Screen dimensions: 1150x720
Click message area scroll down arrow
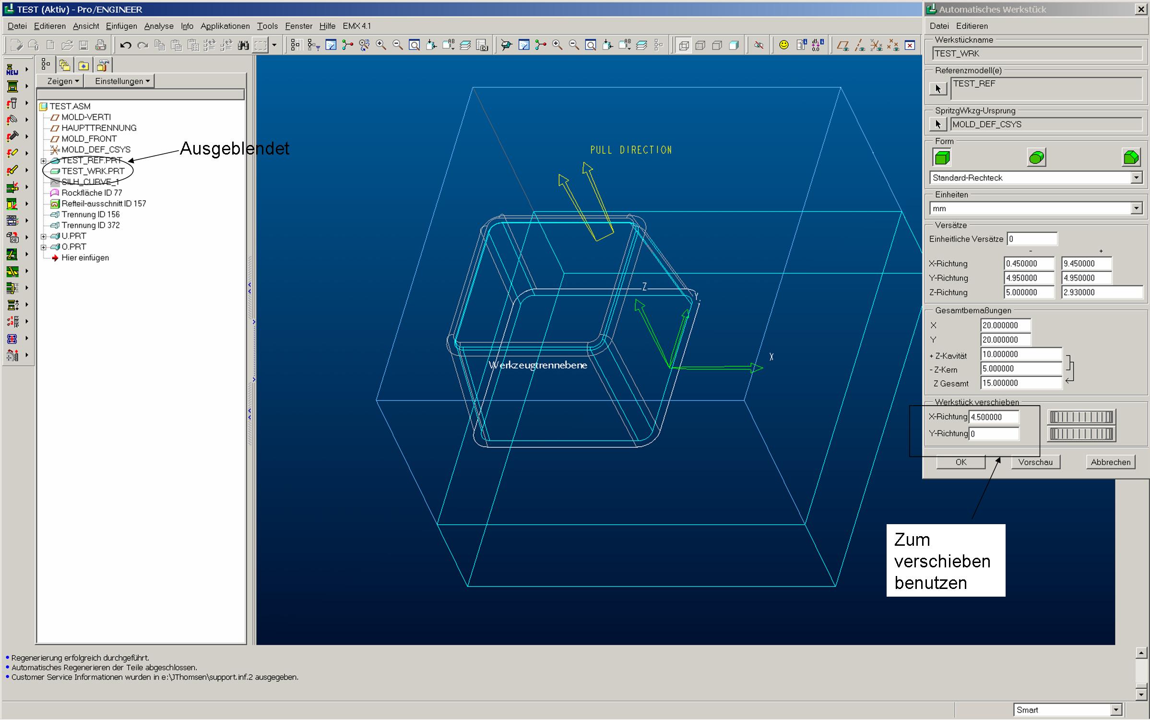(x=1141, y=694)
